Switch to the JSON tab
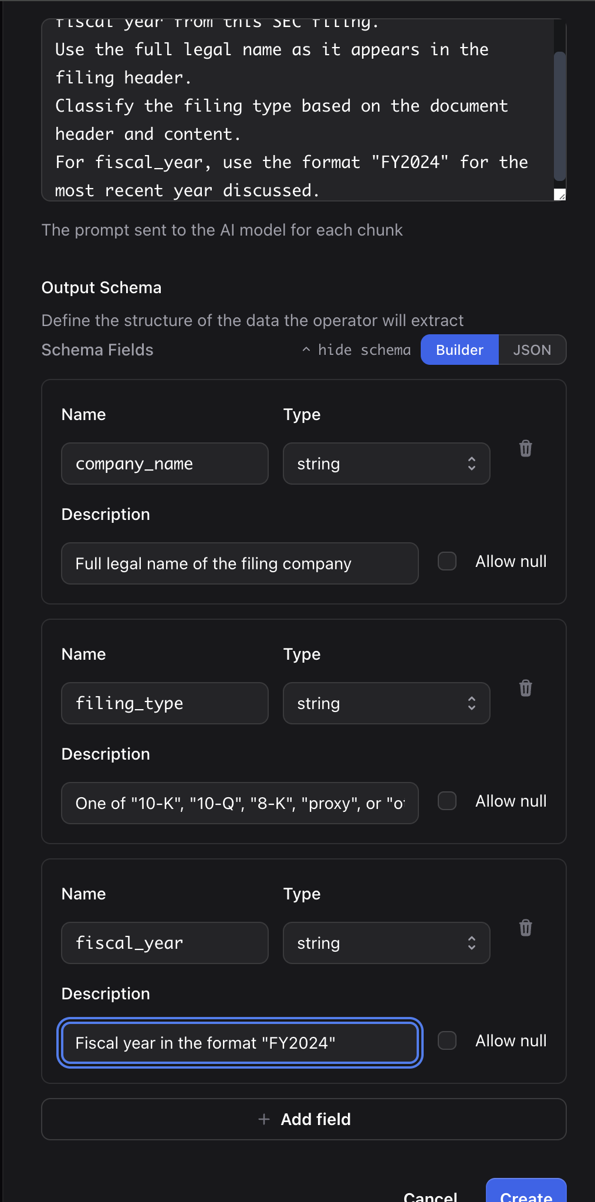The height and width of the screenshot is (1202, 595). point(532,350)
